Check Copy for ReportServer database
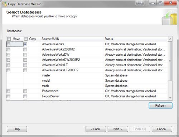The image size is (179, 137). [x=25, y=96]
